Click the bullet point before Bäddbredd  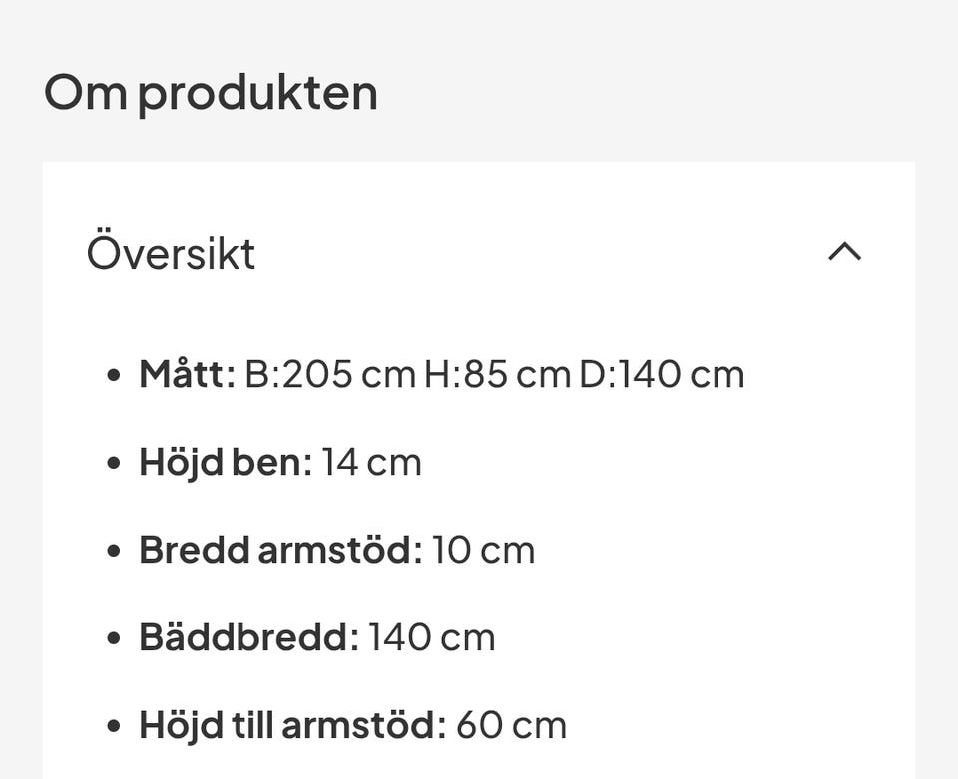[x=114, y=639]
